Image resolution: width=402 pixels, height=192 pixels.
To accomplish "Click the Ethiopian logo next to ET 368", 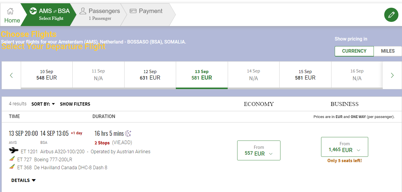I will 12,167.
